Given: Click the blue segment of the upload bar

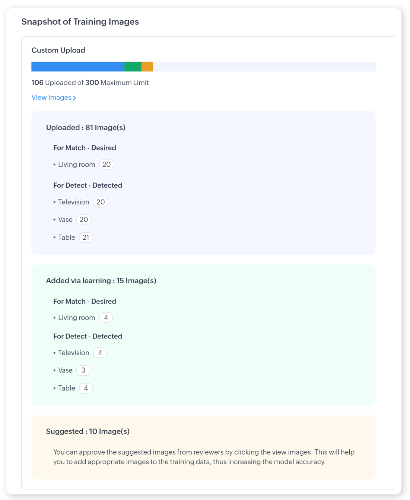Looking at the screenshot, I should click(77, 67).
